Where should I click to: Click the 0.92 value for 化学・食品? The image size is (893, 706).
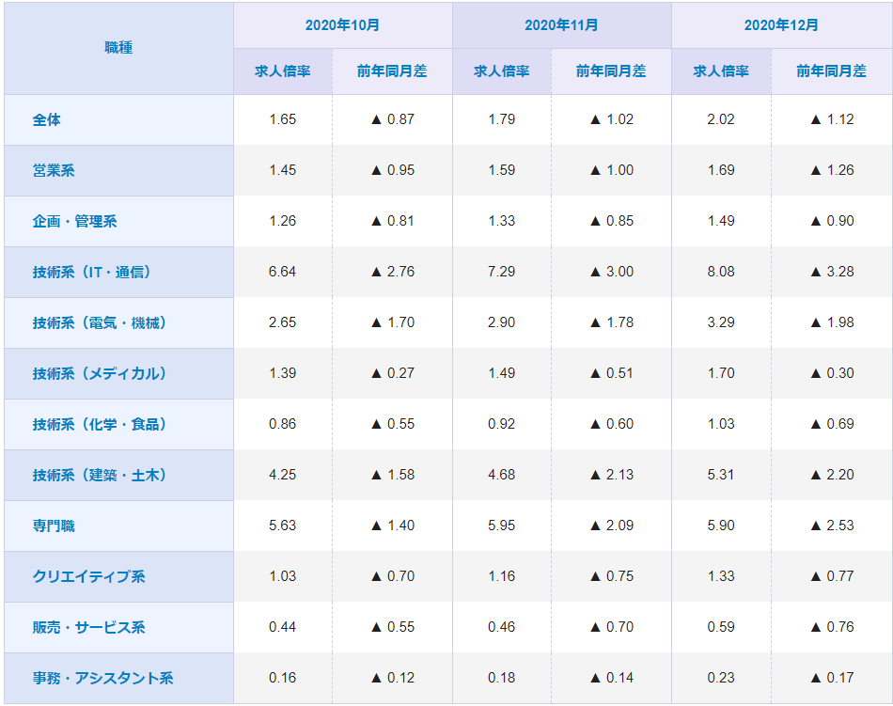(502, 424)
